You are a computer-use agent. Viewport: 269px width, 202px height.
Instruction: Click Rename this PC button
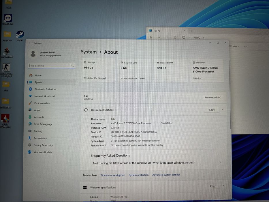pos(213,98)
